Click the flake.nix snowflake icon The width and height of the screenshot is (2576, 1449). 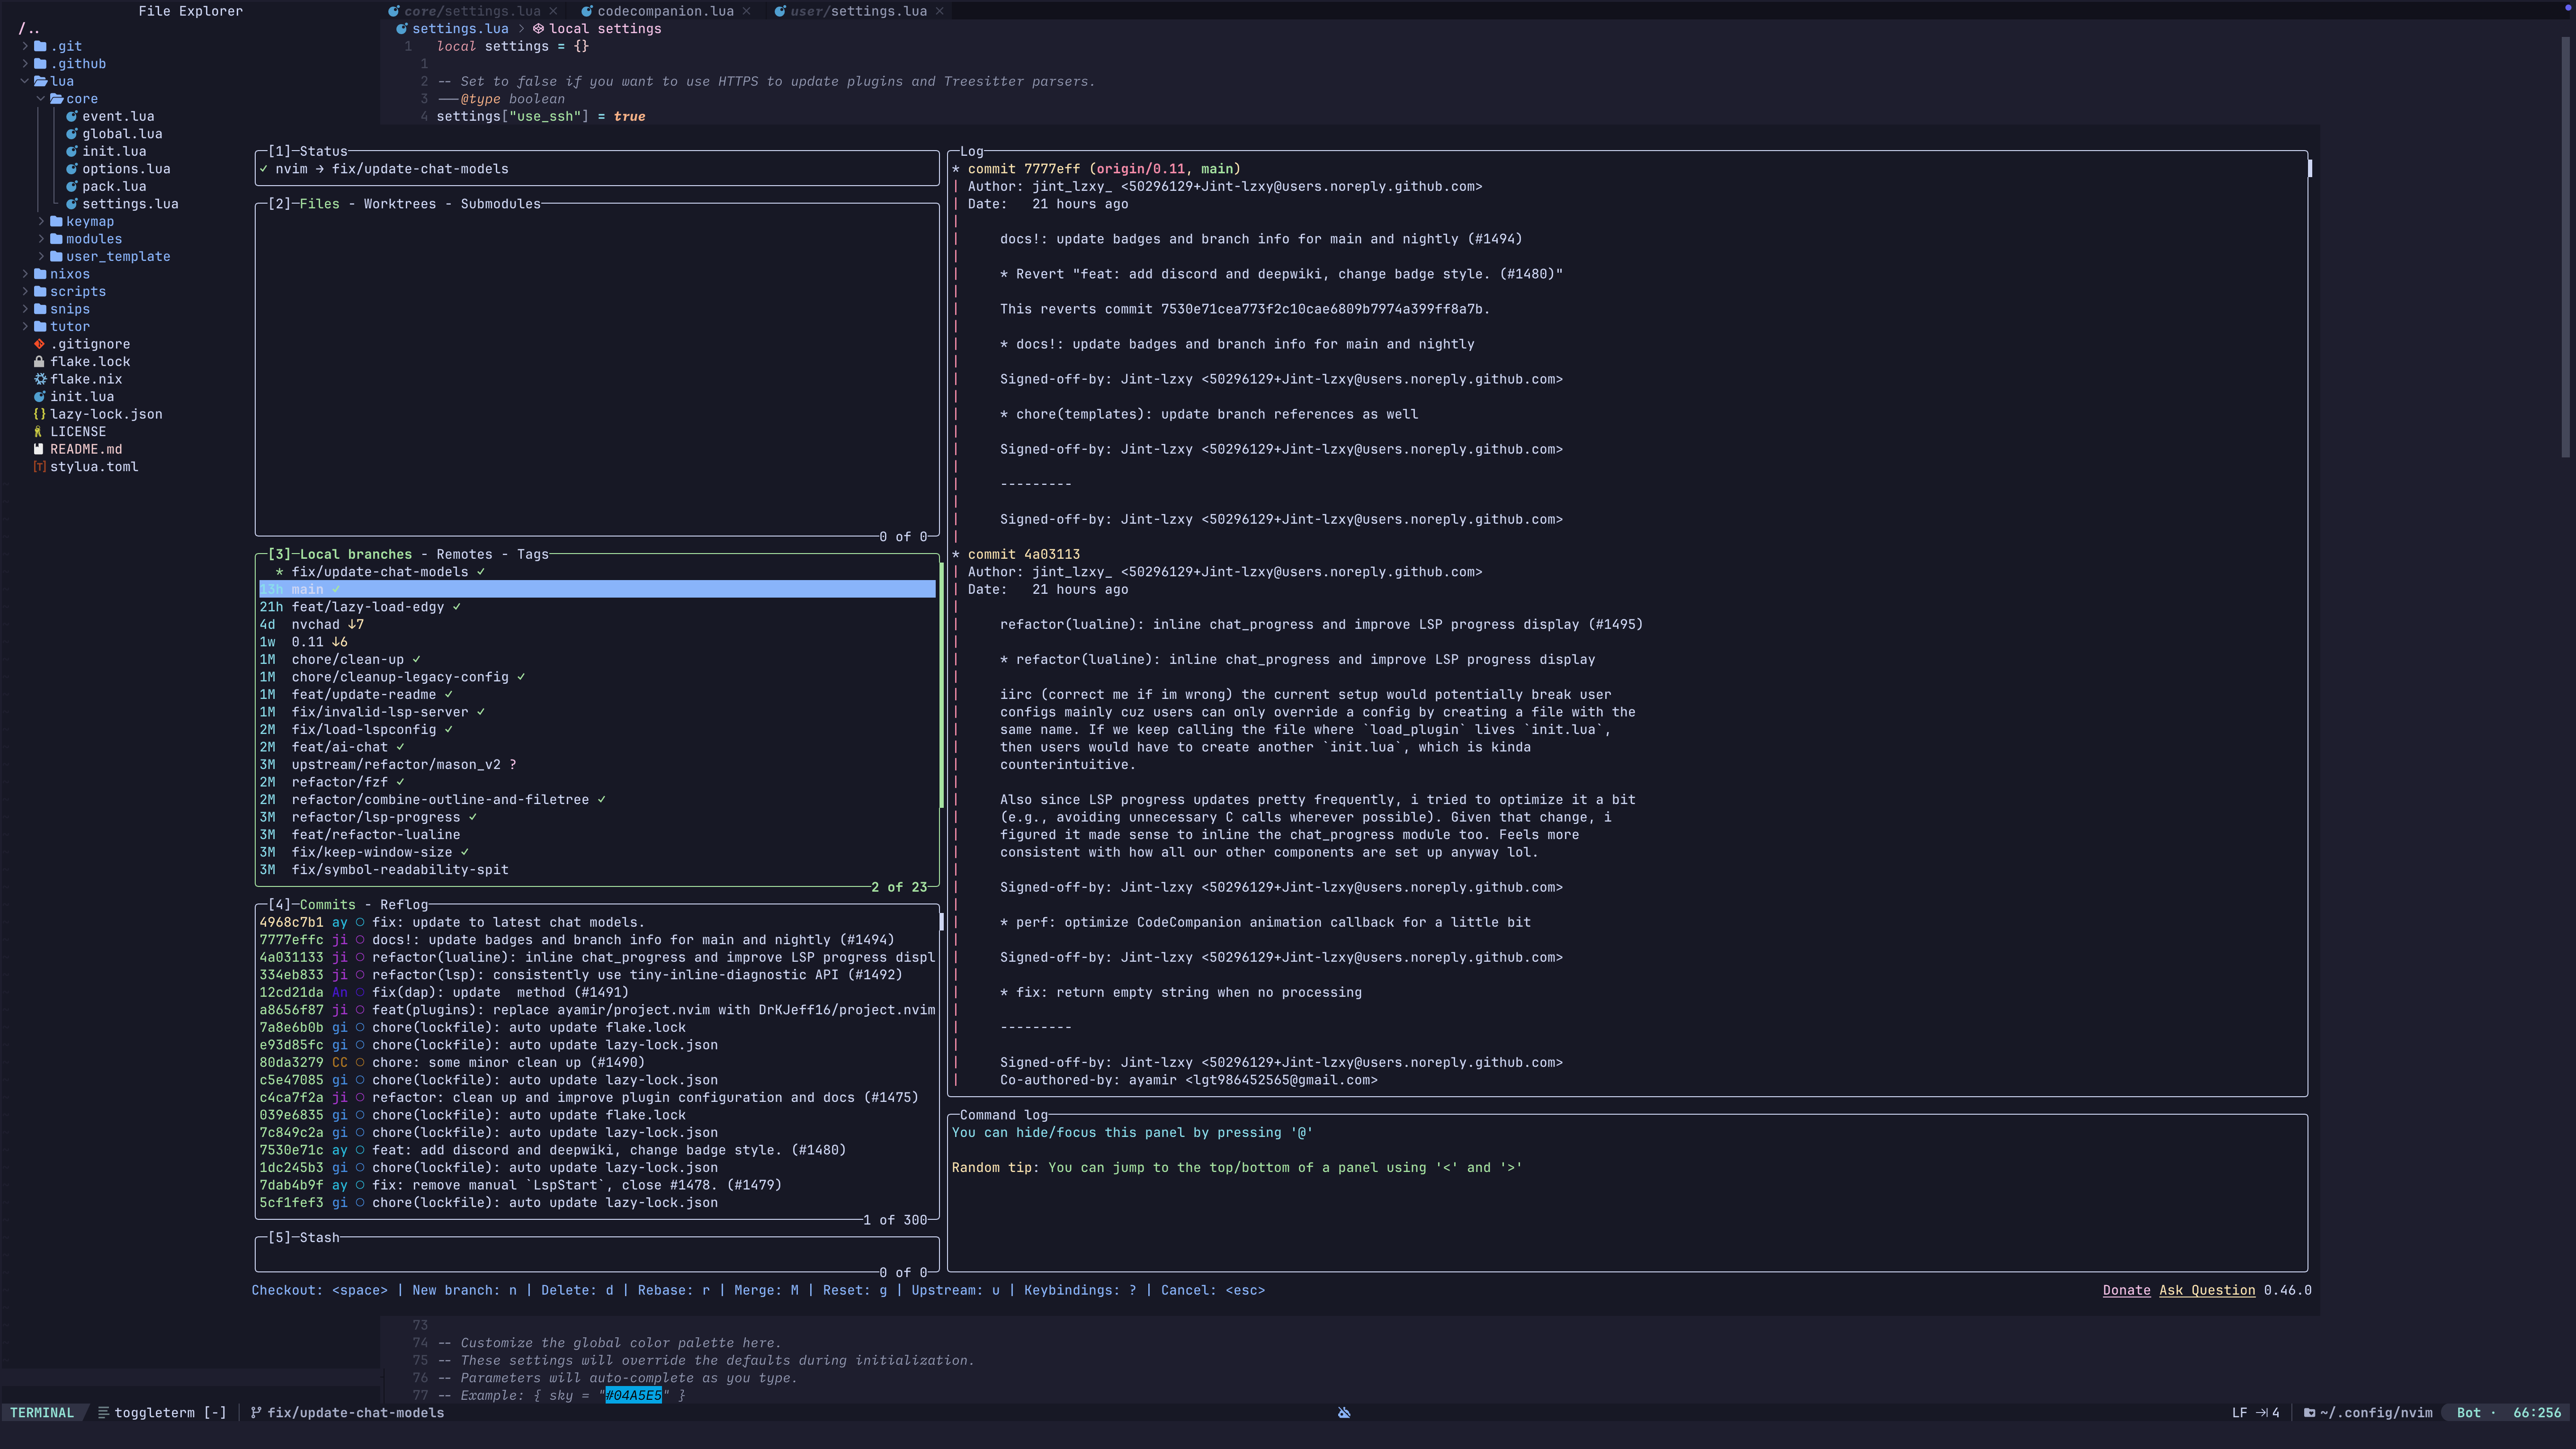click(x=39, y=379)
